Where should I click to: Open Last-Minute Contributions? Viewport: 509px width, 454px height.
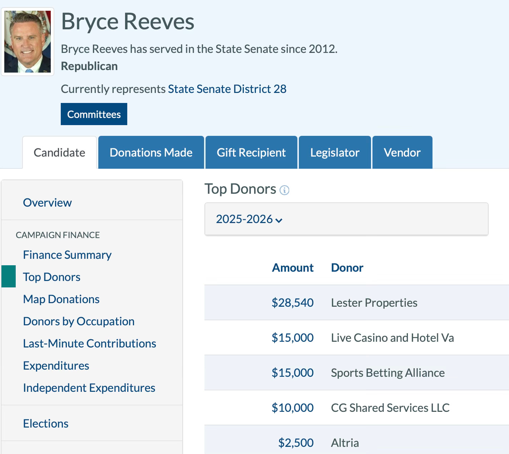coord(89,344)
